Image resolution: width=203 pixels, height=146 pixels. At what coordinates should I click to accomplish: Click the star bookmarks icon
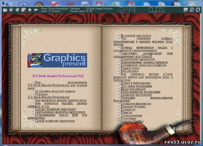(30, 10)
